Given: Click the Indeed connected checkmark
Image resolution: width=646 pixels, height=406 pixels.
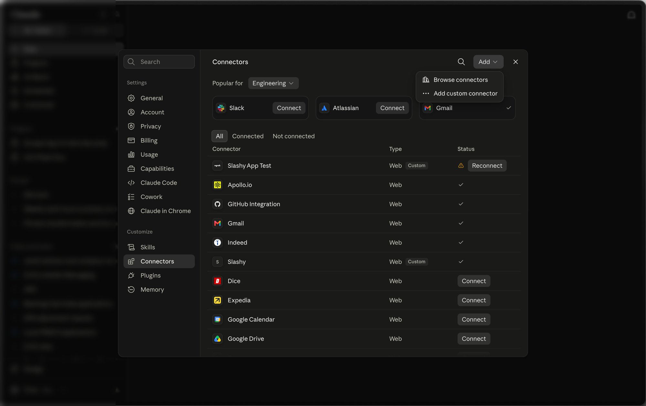Looking at the screenshot, I should click(461, 242).
